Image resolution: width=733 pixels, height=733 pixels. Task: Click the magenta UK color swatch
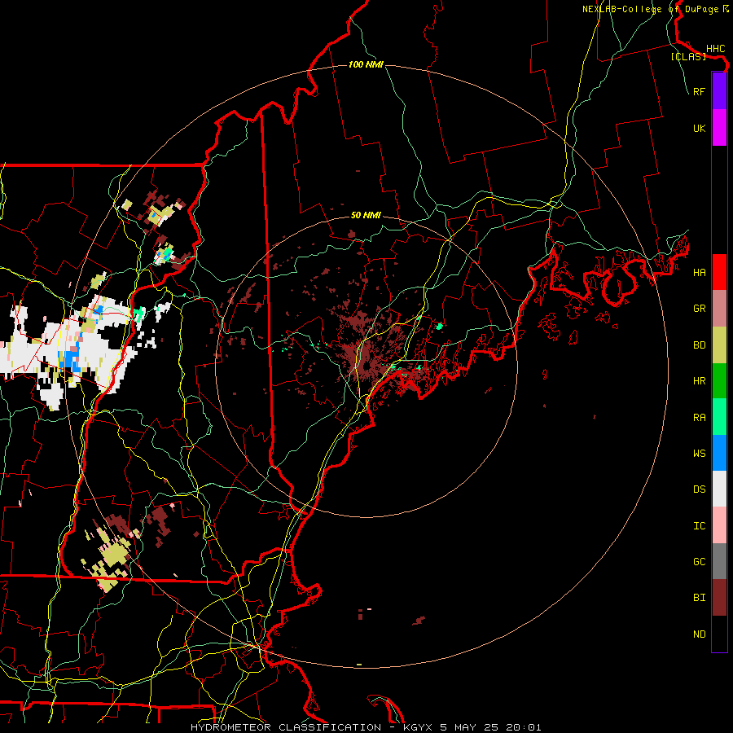(x=719, y=128)
